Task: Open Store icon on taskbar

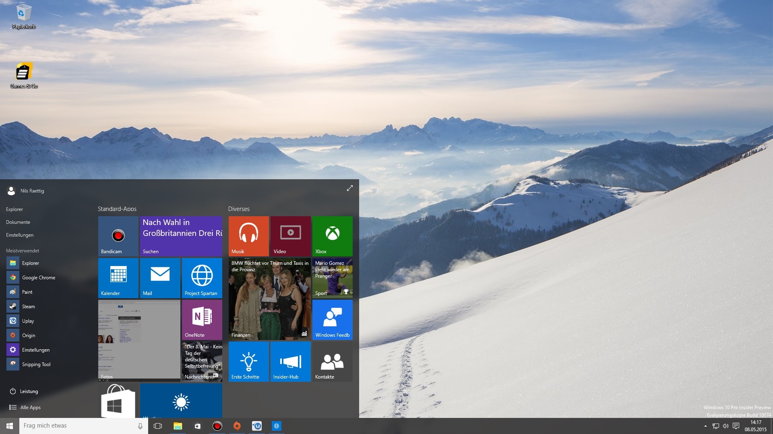Action: click(x=197, y=426)
